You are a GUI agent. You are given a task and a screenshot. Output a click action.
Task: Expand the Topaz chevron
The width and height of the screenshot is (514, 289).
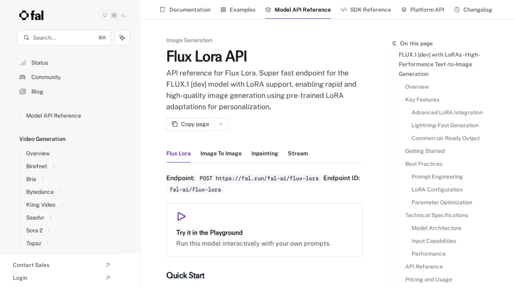click(x=48, y=243)
